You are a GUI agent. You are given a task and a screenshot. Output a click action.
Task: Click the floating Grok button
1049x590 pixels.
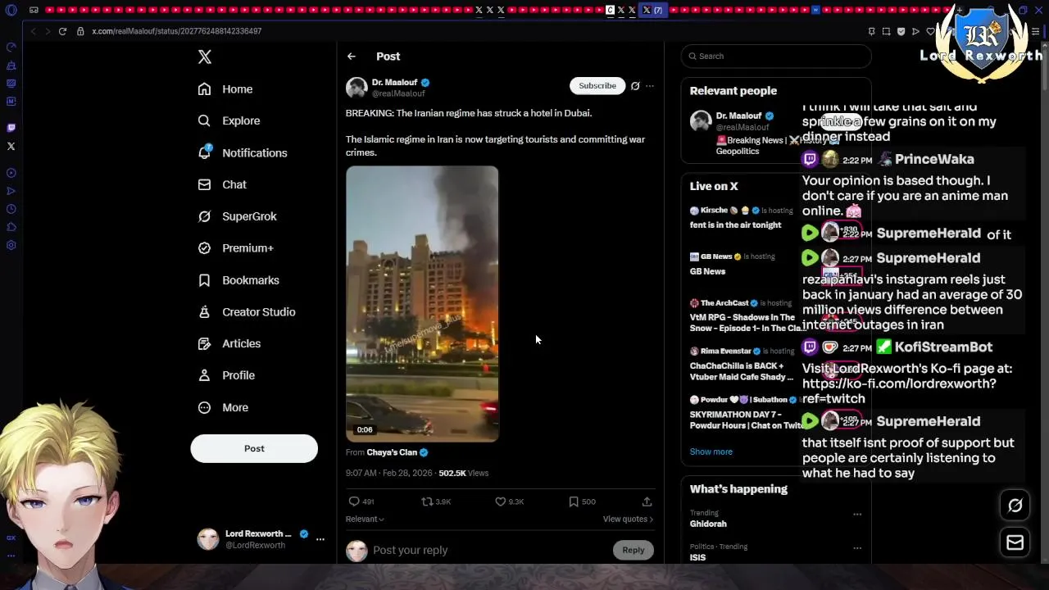tap(1015, 506)
